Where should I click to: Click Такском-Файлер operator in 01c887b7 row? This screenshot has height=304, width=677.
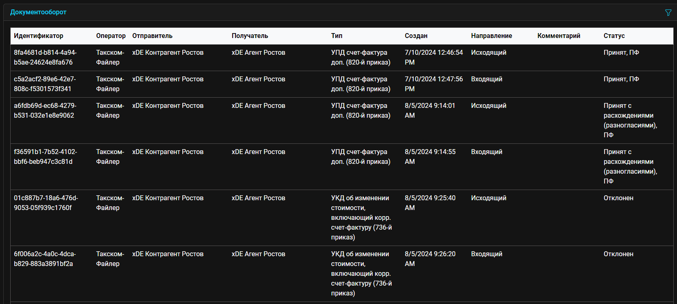110,203
